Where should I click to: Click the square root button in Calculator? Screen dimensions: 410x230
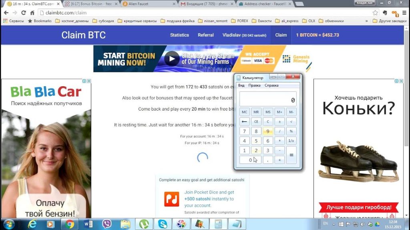[x=291, y=121]
